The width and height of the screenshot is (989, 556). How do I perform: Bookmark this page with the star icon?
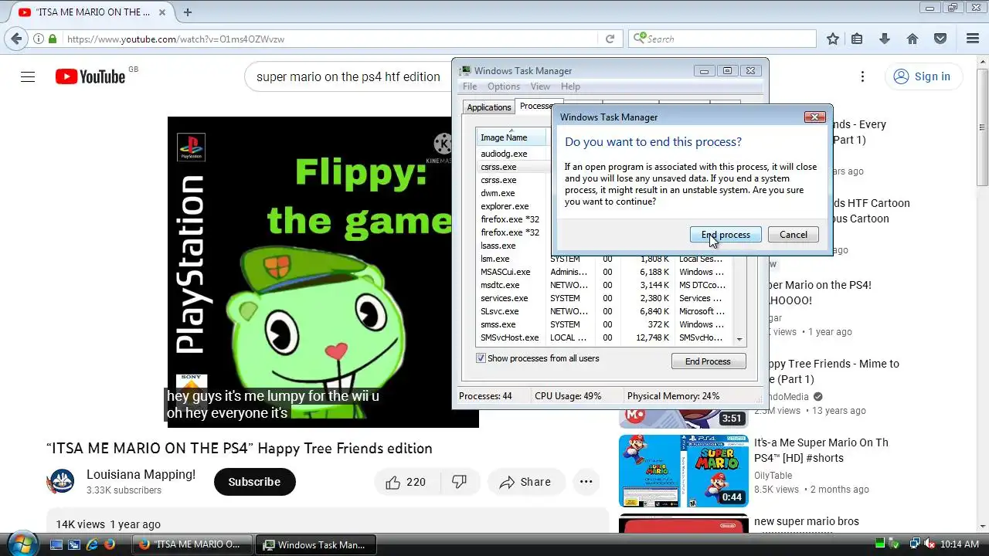click(x=833, y=39)
